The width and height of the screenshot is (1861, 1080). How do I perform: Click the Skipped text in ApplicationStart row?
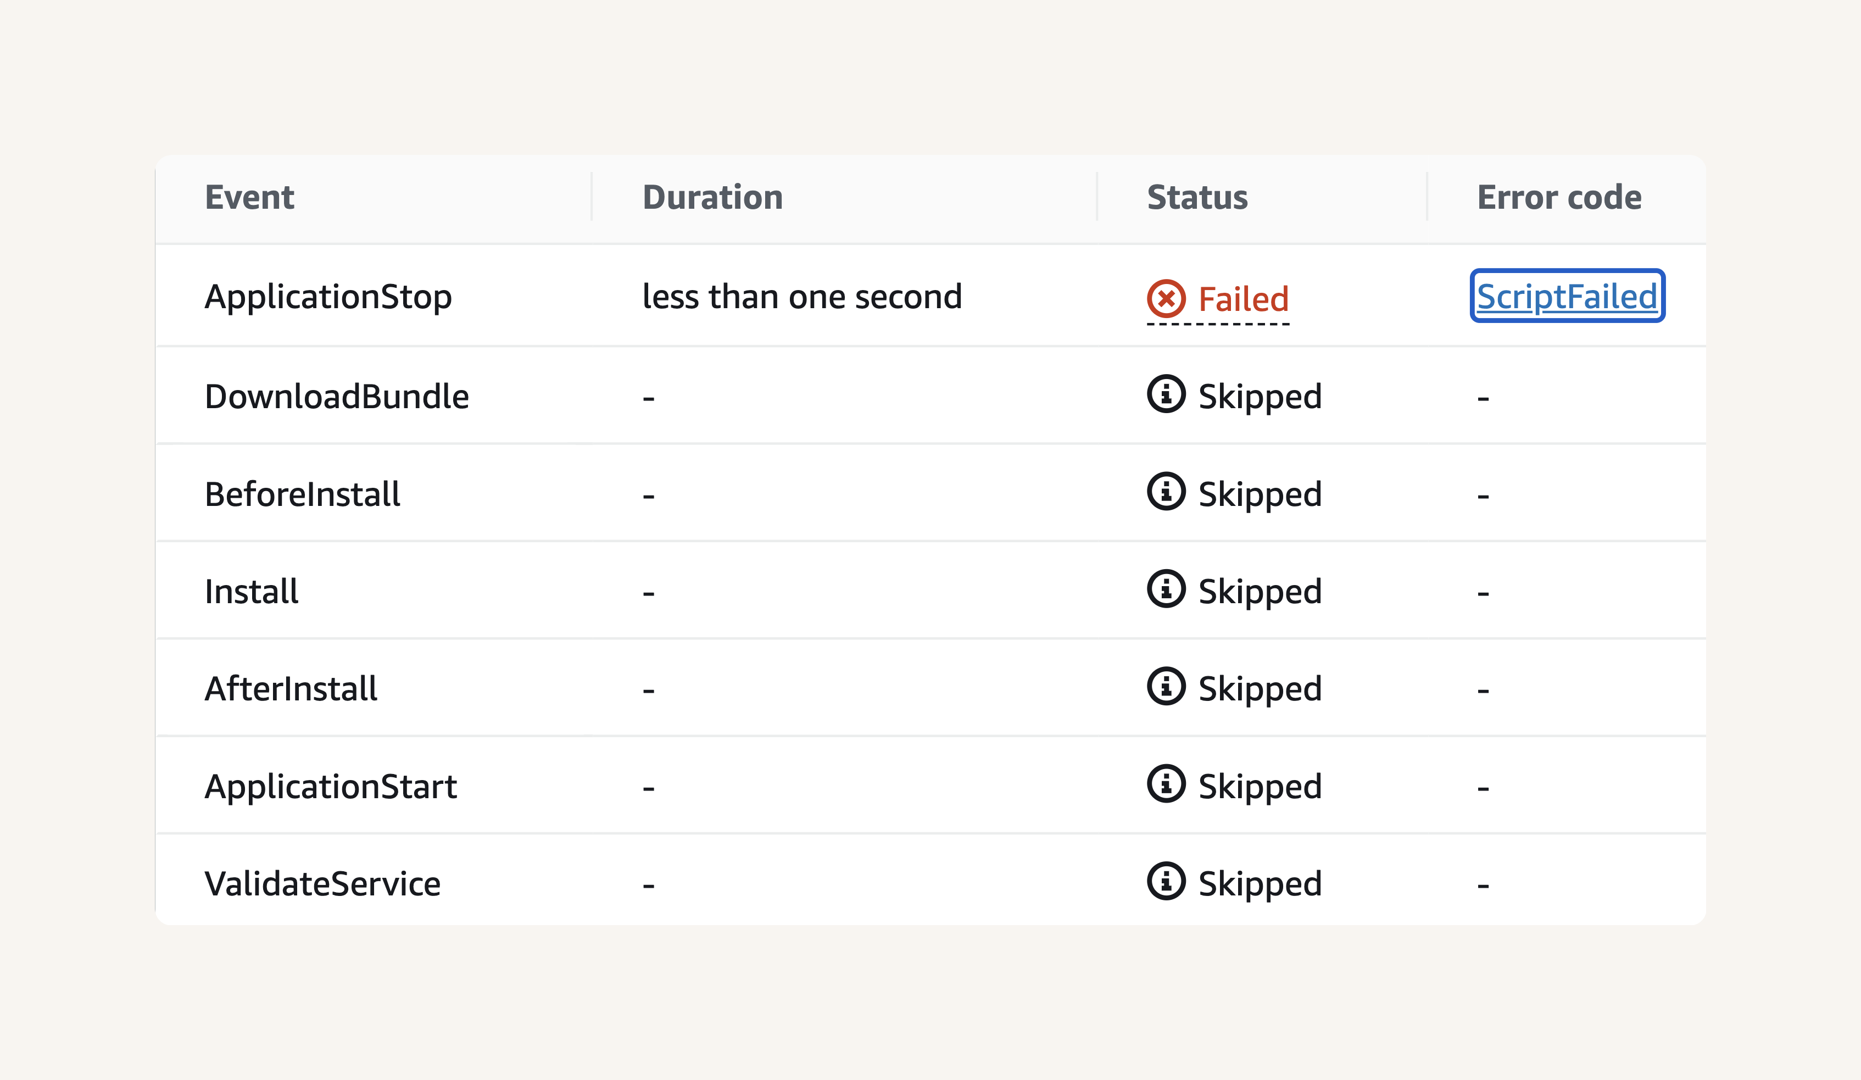coord(1260,787)
